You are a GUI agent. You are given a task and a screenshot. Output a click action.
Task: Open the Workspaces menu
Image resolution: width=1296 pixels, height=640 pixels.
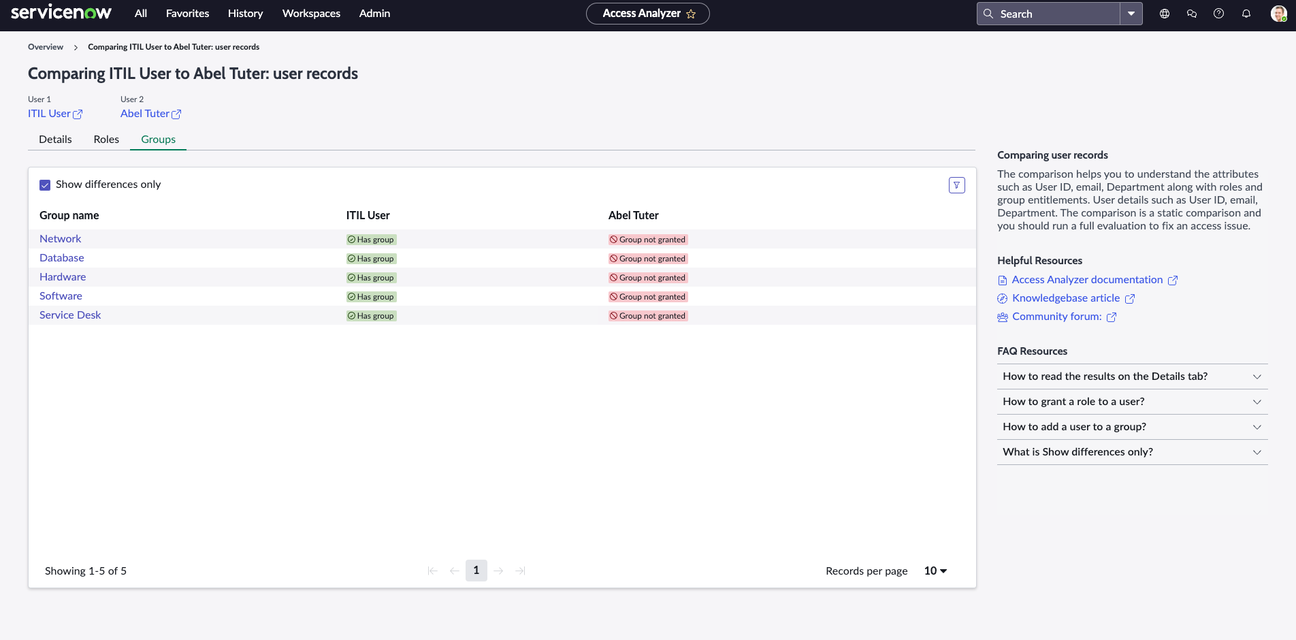pyautogui.click(x=311, y=14)
